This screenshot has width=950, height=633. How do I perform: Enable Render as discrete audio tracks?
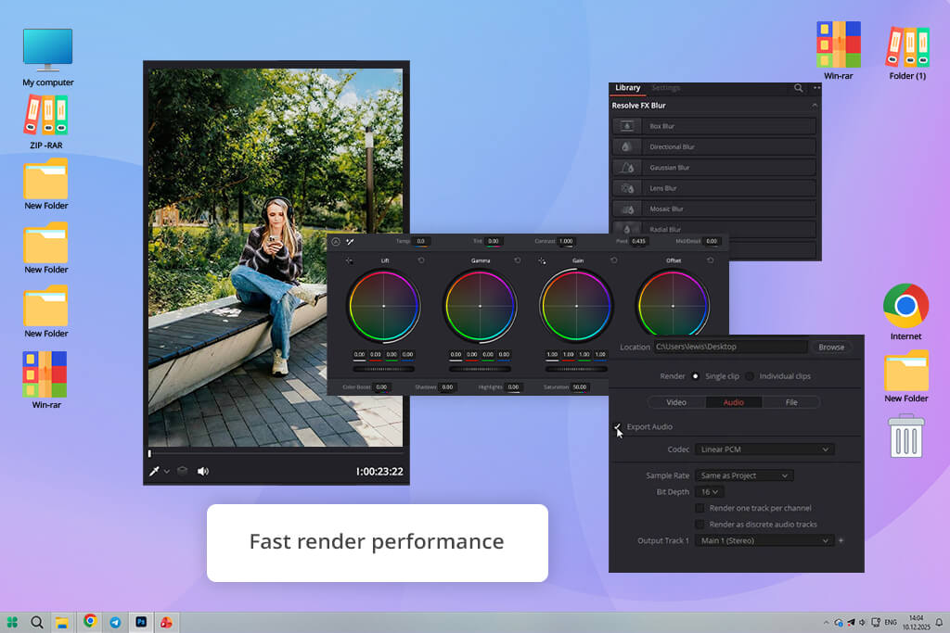pos(700,524)
